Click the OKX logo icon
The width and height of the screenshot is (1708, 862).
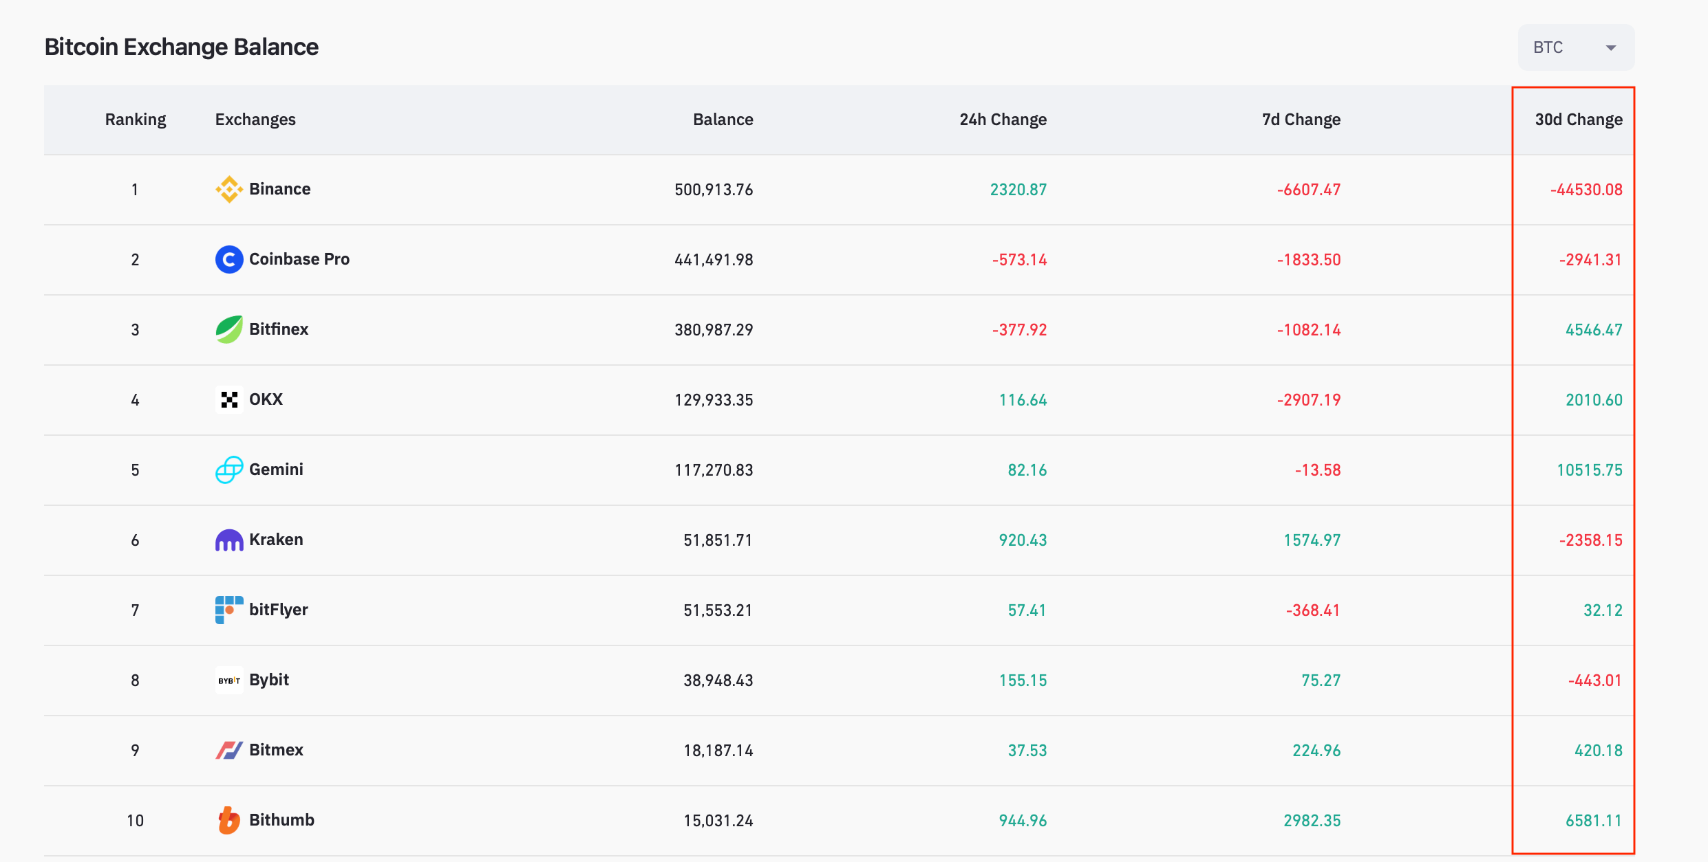tap(228, 399)
